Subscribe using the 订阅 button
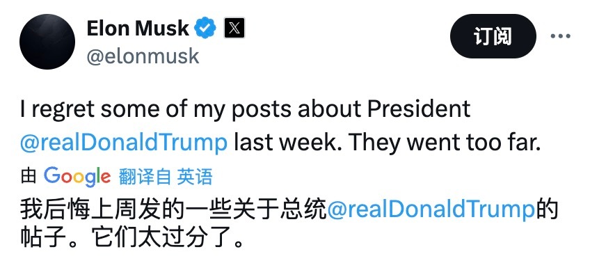 pos(493,36)
